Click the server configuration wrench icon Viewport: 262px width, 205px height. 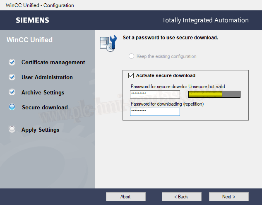(x=108, y=43)
